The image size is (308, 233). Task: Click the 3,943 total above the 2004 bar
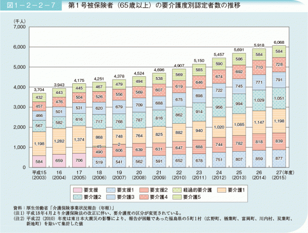click(x=59, y=85)
